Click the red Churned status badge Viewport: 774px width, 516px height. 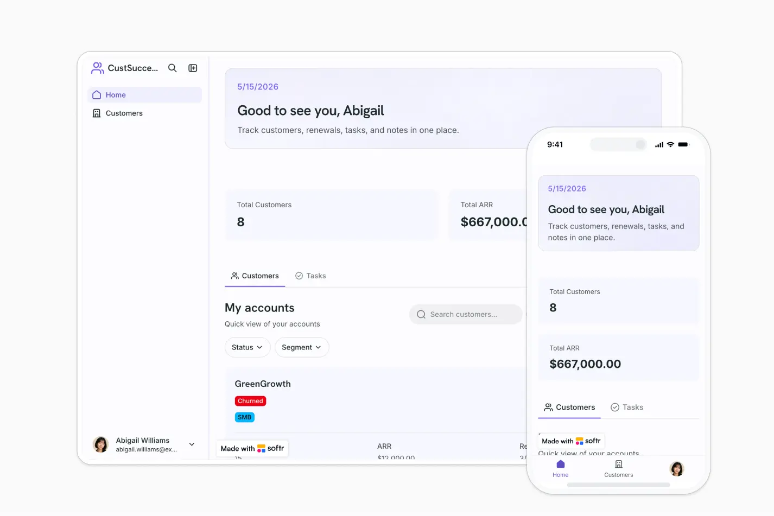250,401
